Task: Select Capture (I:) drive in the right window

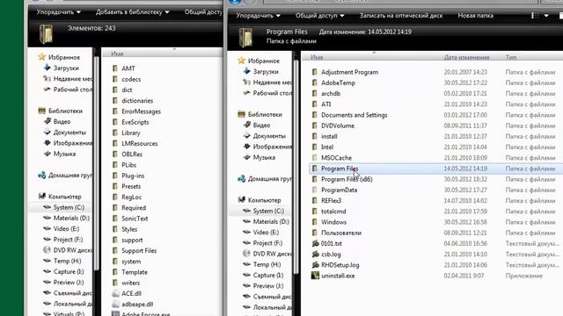Action: pyautogui.click(x=267, y=276)
